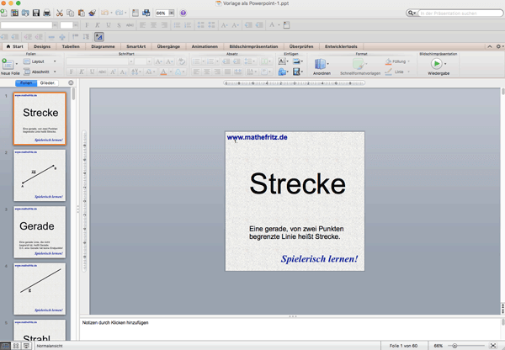Click the Anordnen icon
505x350 pixels.
click(x=320, y=64)
